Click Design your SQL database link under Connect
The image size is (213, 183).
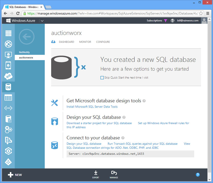point(84,144)
